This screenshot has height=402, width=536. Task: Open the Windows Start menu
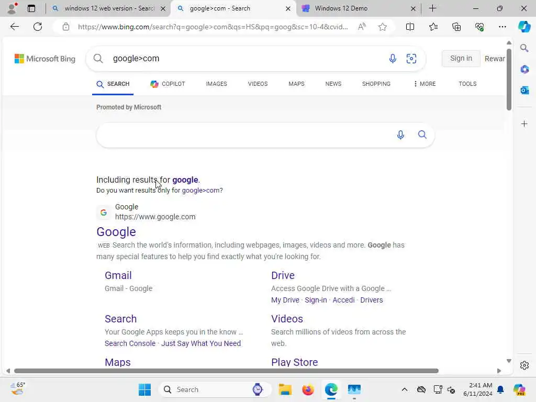[144, 389]
